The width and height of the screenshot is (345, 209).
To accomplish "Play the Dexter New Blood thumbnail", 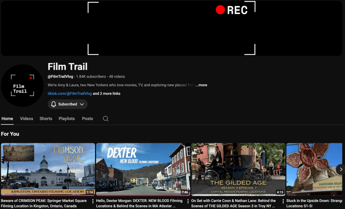I will tap(143, 169).
